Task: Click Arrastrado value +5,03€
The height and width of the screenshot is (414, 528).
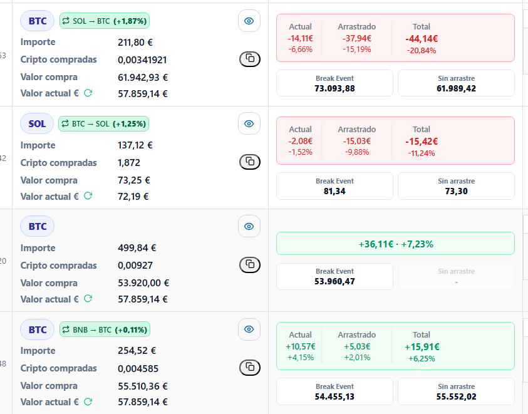Action: pyautogui.click(x=357, y=346)
